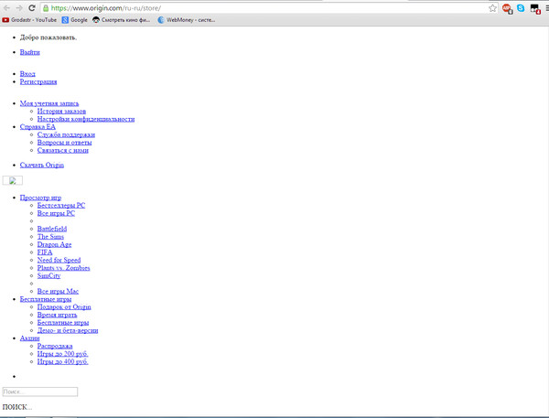549x418 pixels.
Task: Click the Скачать Origin link
Action: (x=42, y=165)
